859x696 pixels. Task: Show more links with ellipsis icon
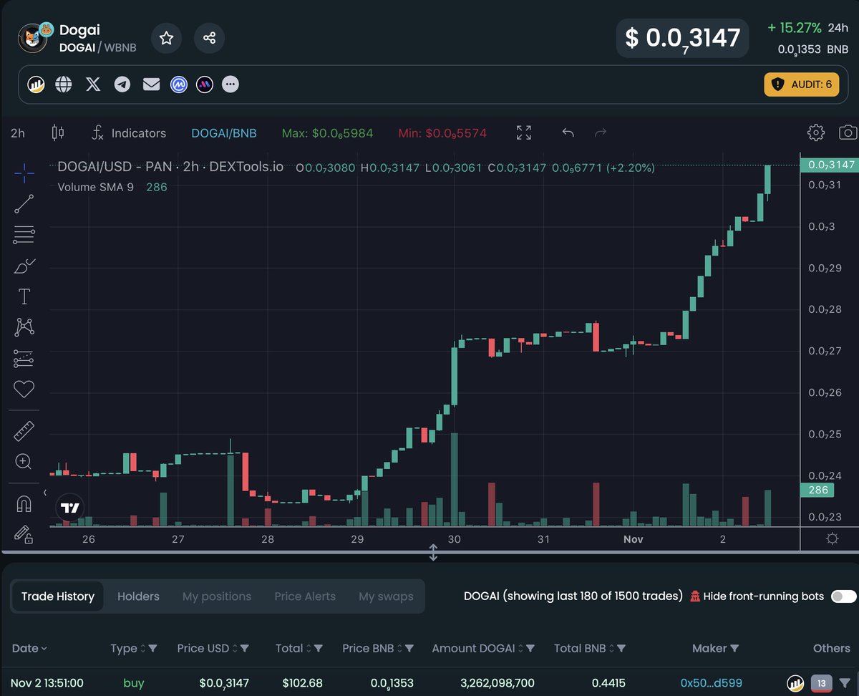[x=230, y=84]
